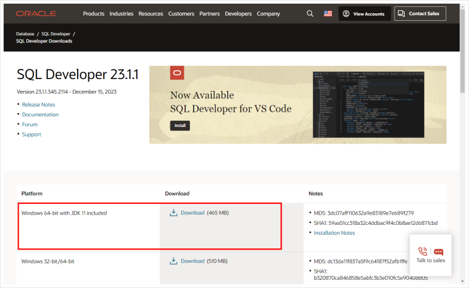Open the search magnifier icon
Viewport: 469px width, 288px height.
309,13
